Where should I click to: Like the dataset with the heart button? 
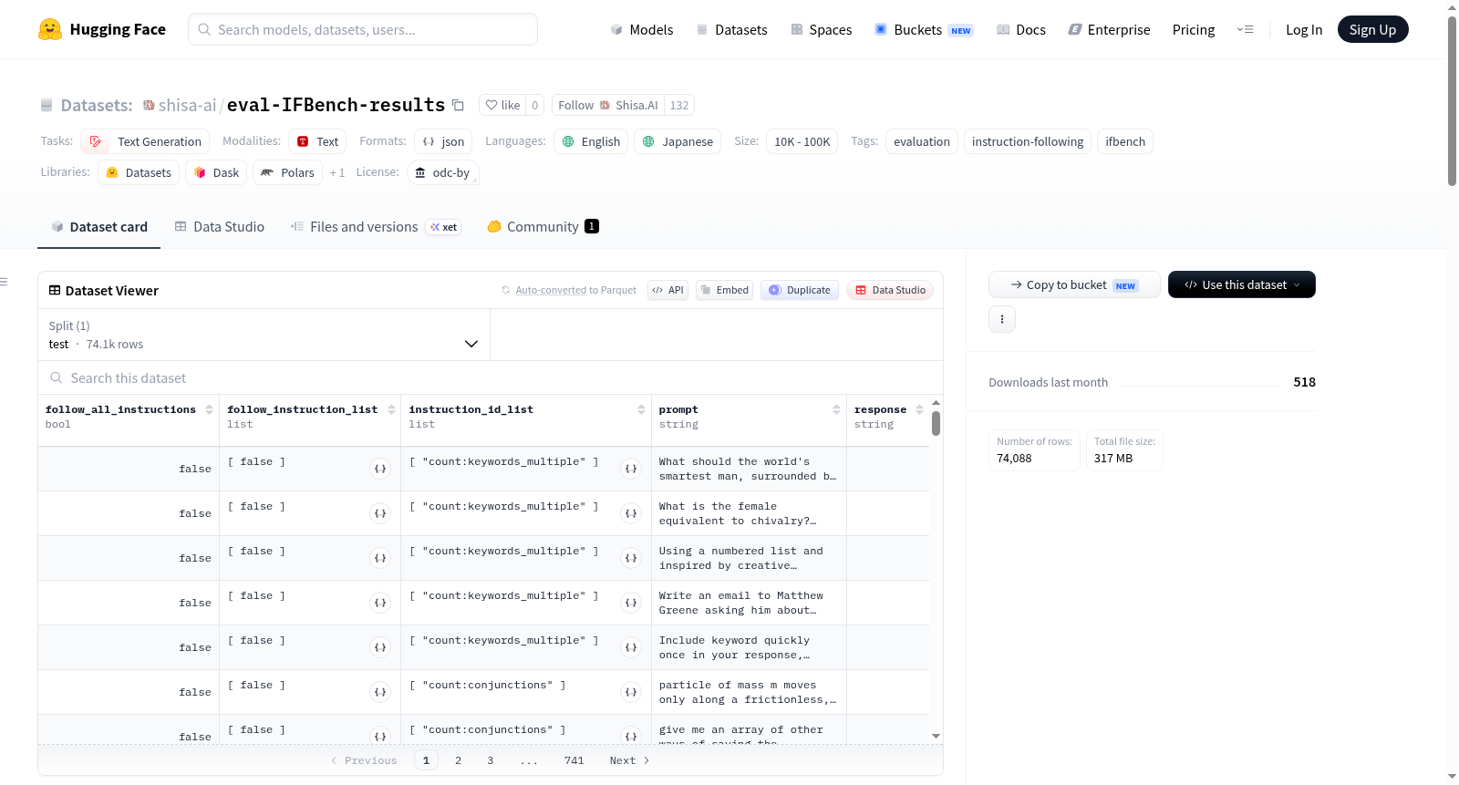pos(502,105)
